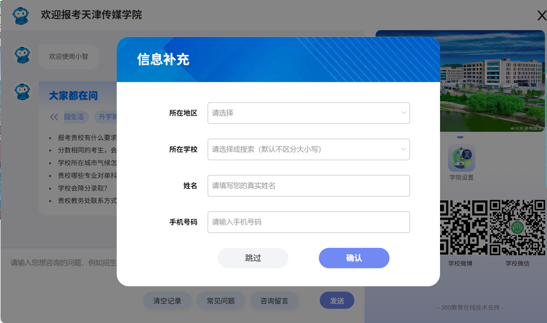The image size is (547, 323).
Task: Open the 学院设置 icon
Action: tap(461, 158)
